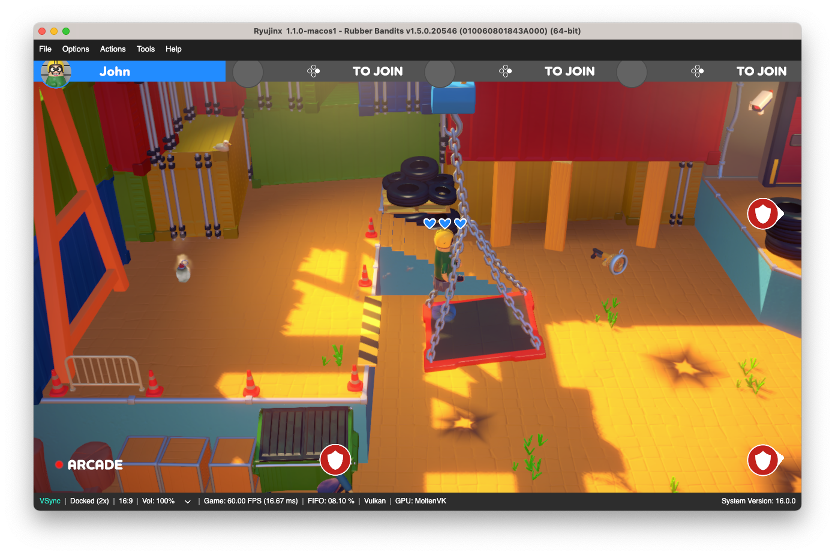Click the small dog near the blue container
835x555 pixels.
pyautogui.click(x=182, y=268)
